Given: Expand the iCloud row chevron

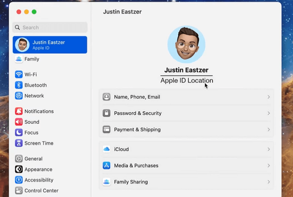Looking at the screenshot, I should [x=269, y=149].
